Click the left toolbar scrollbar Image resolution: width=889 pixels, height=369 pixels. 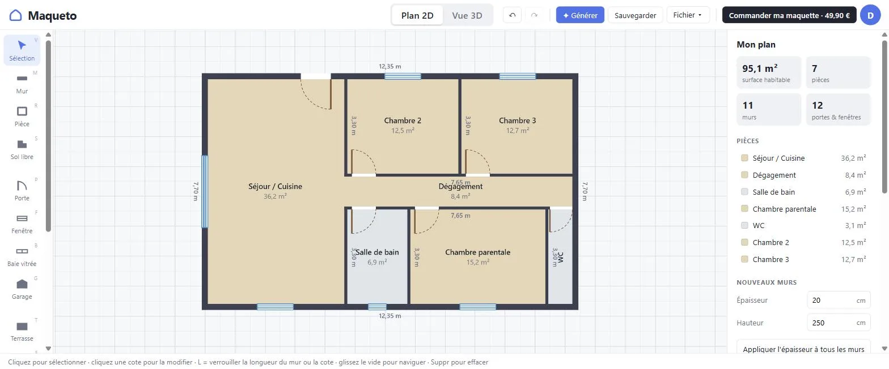tap(48, 136)
